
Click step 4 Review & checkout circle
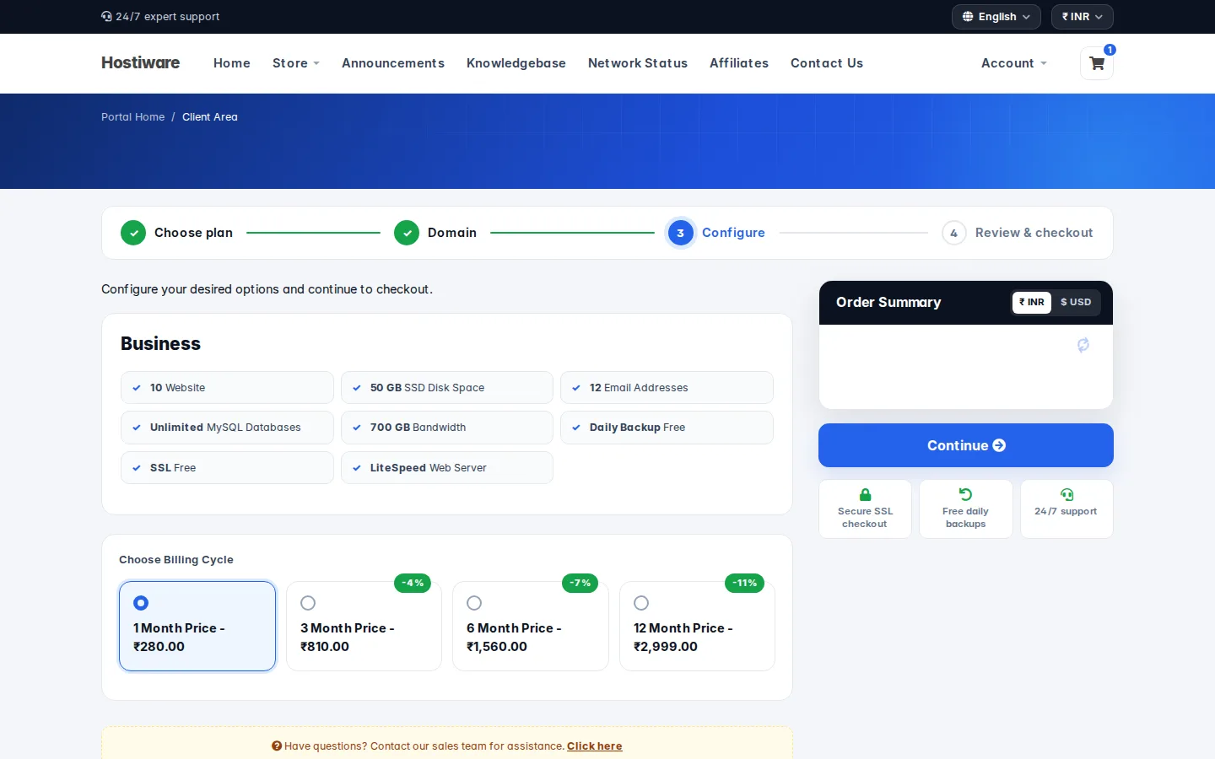(x=953, y=233)
